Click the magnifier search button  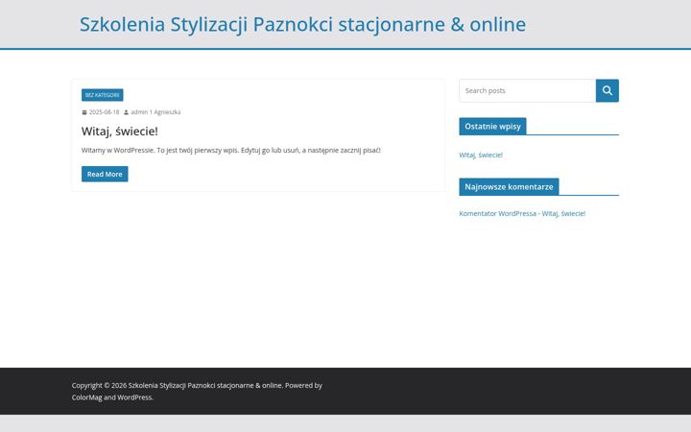(x=607, y=90)
